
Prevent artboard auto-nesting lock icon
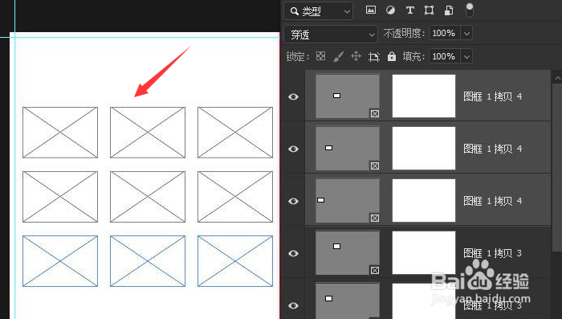point(374,57)
